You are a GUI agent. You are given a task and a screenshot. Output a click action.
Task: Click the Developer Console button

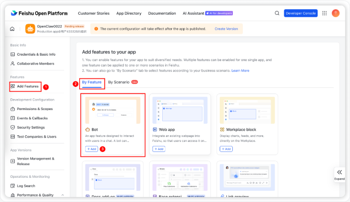(301, 13)
